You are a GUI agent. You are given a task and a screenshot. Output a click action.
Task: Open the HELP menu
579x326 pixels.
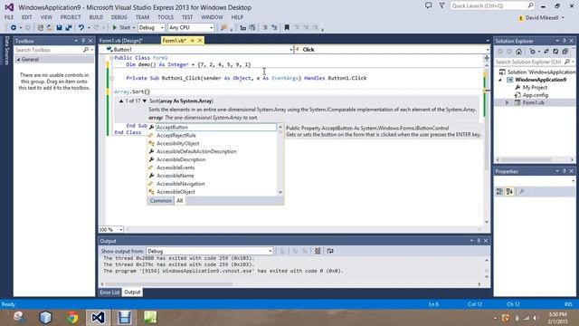click(237, 17)
